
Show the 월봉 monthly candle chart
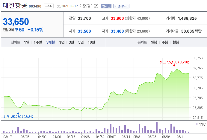[176, 42]
